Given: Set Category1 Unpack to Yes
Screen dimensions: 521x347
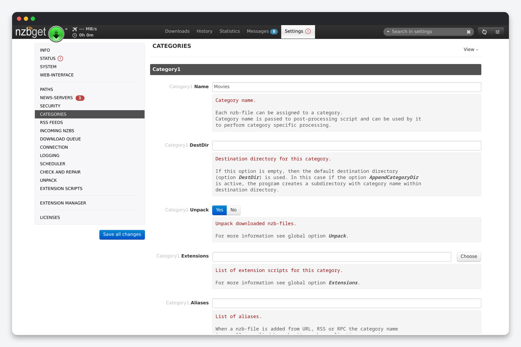Looking at the screenshot, I should point(219,210).
